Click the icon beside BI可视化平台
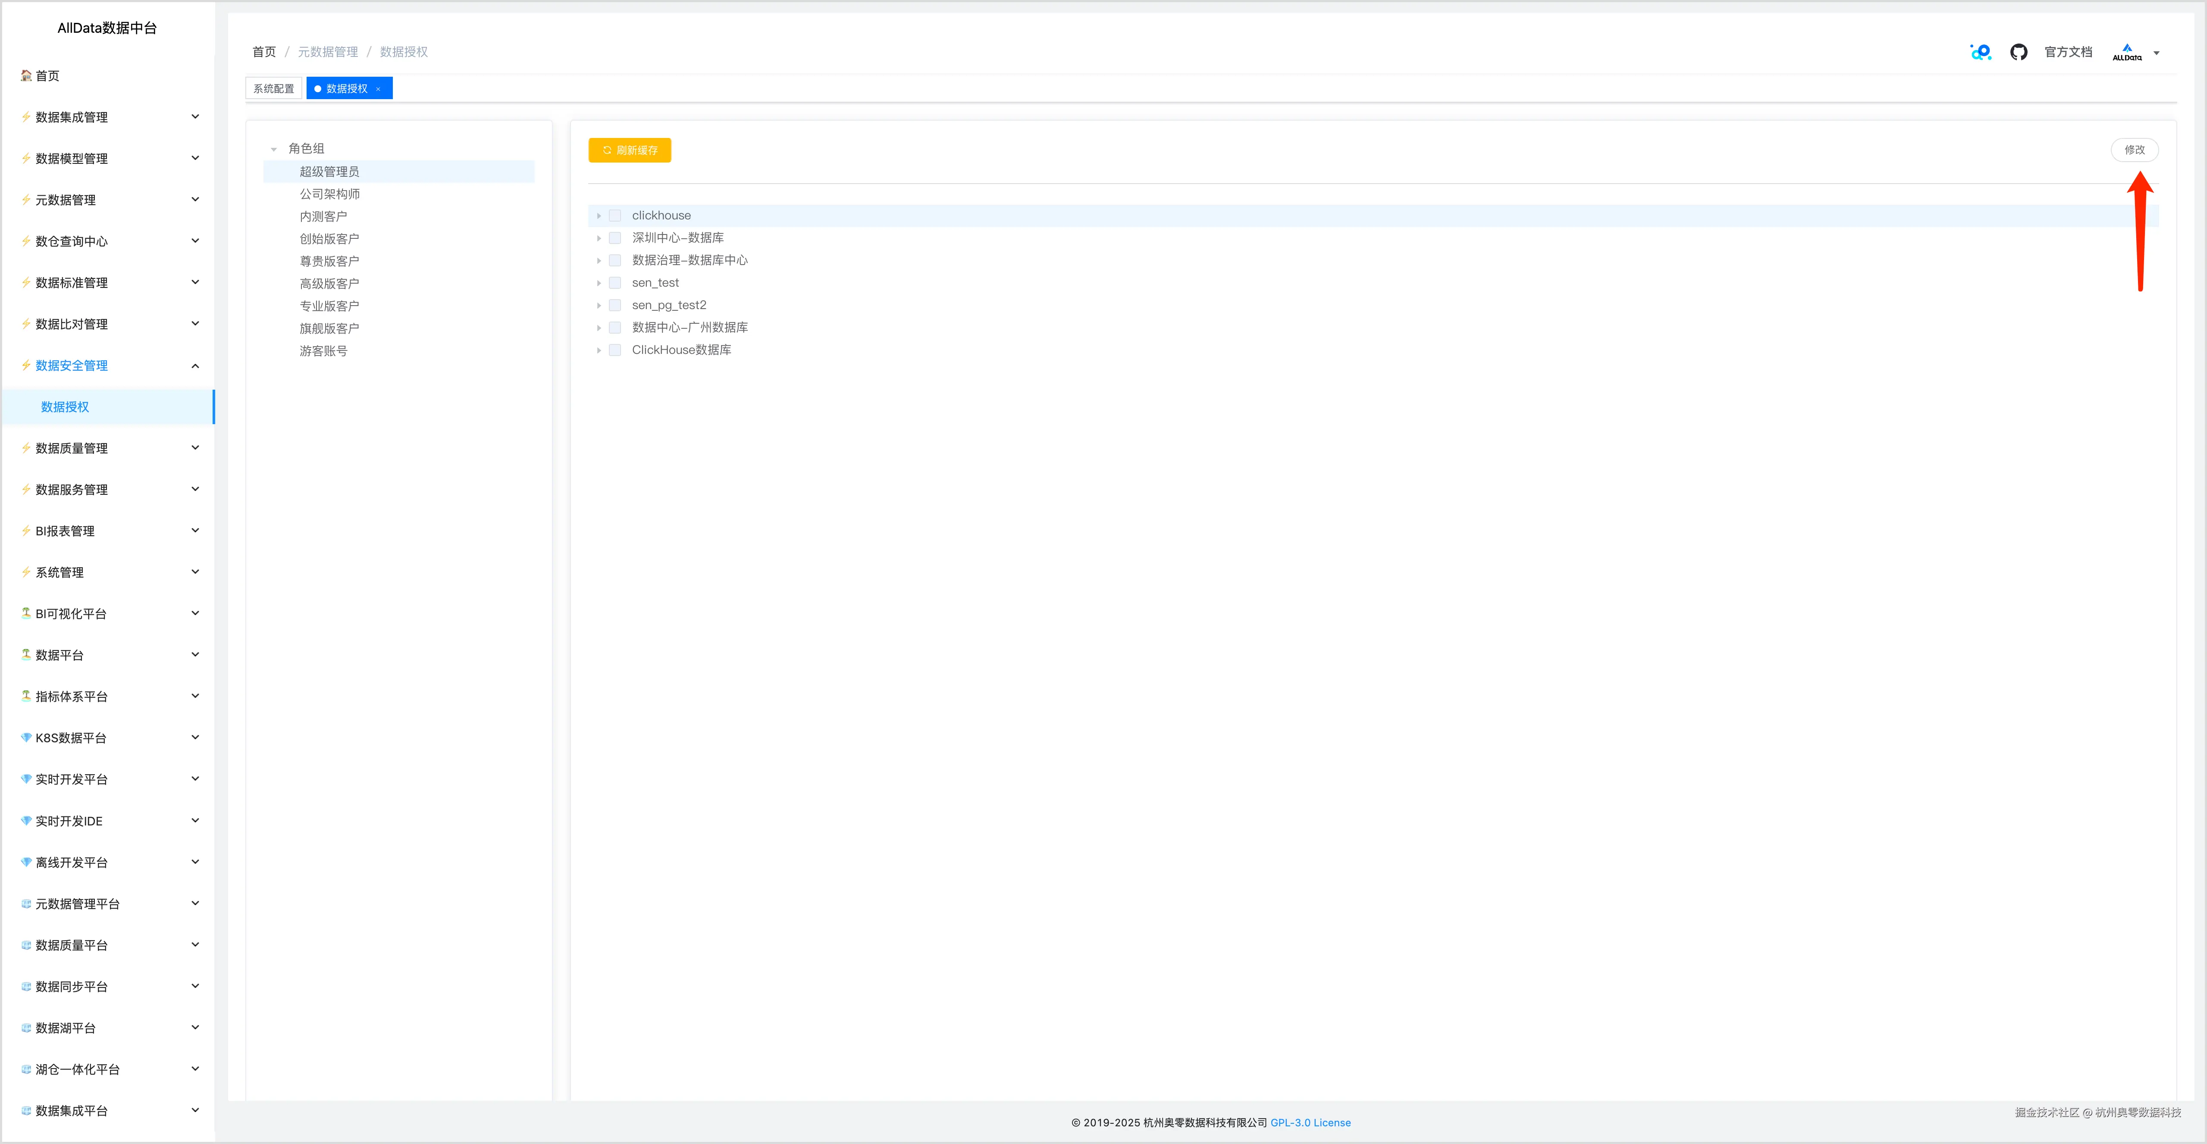This screenshot has width=2207, height=1144. pos(27,613)
